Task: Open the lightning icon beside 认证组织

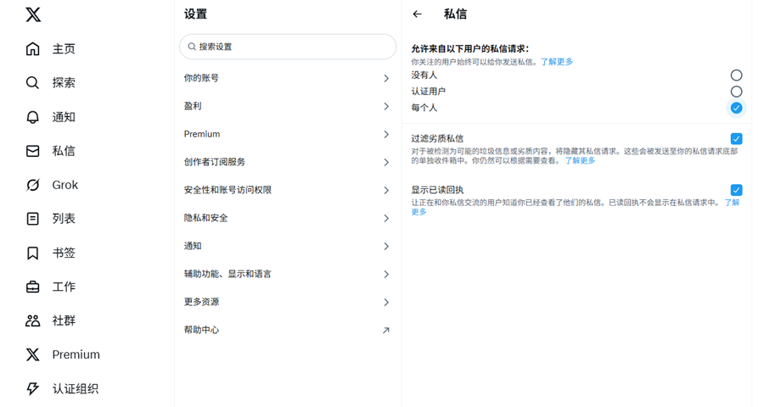Action: pyautogui.click(x=32, y=388)
